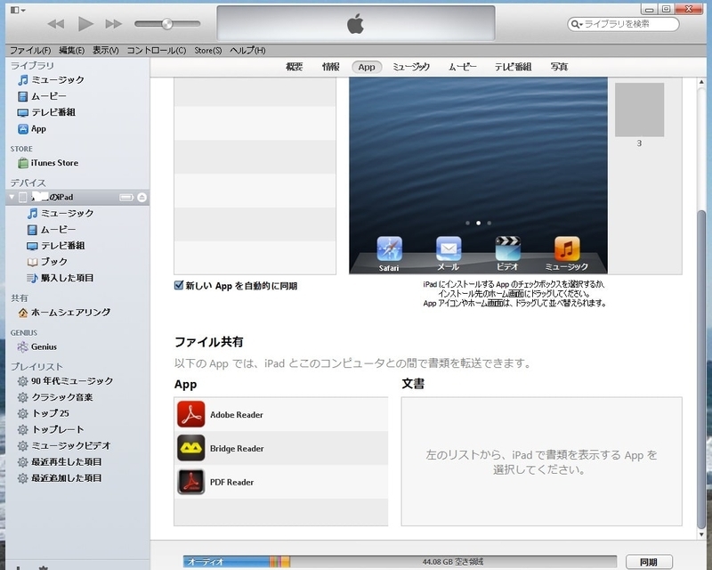Switch to the 写真 tab
Viewport: 712px width, 570px height.
[559, 67]
